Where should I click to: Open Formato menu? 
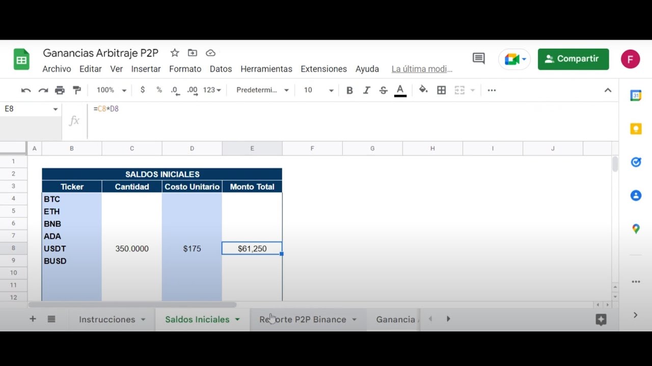185,69
